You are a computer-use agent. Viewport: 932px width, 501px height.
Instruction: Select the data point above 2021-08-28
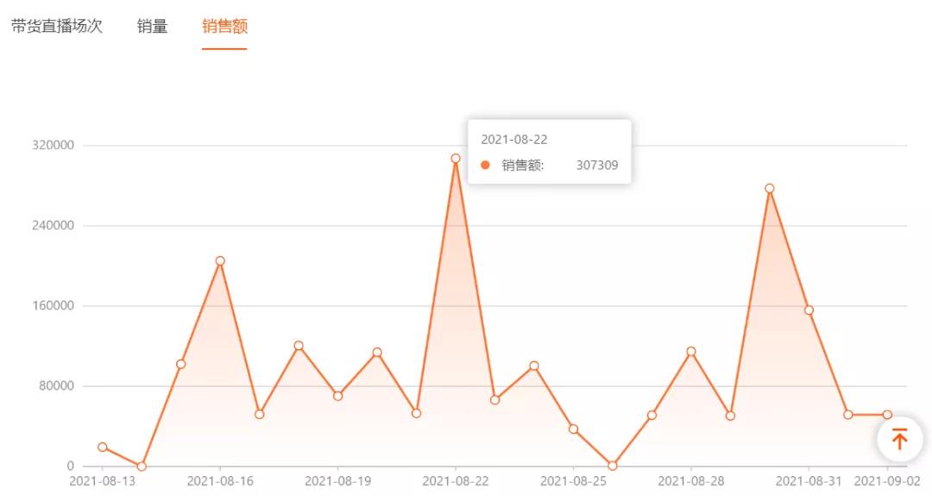691,351
